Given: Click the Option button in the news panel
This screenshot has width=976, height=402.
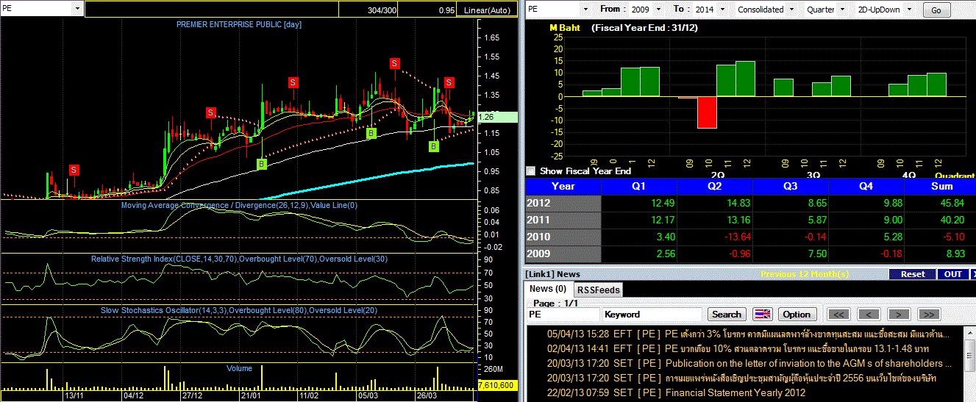Looking at the screenshot, I should (797, 314).
